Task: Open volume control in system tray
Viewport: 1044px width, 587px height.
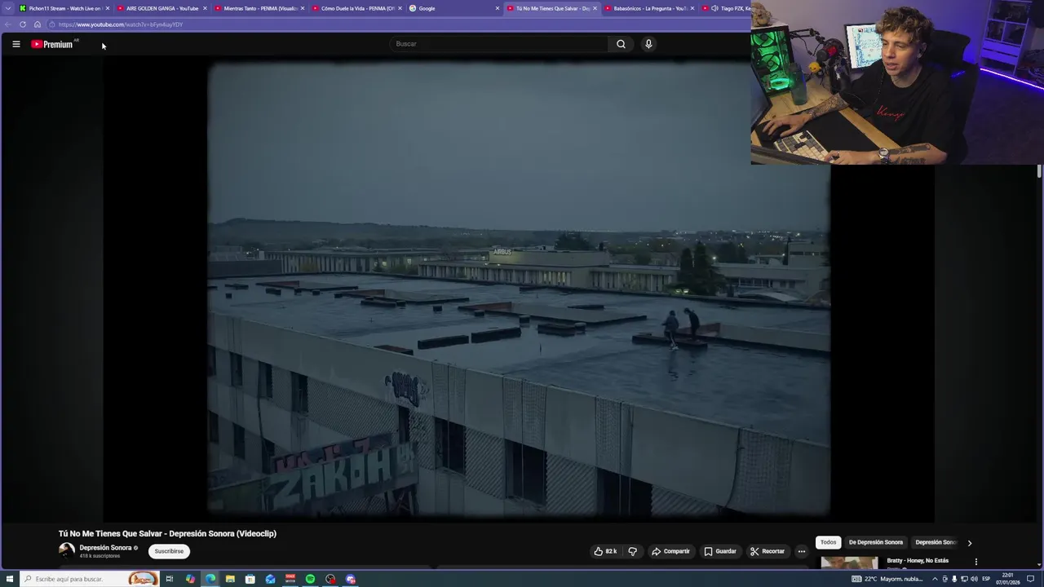Action: tap(974, 579)
